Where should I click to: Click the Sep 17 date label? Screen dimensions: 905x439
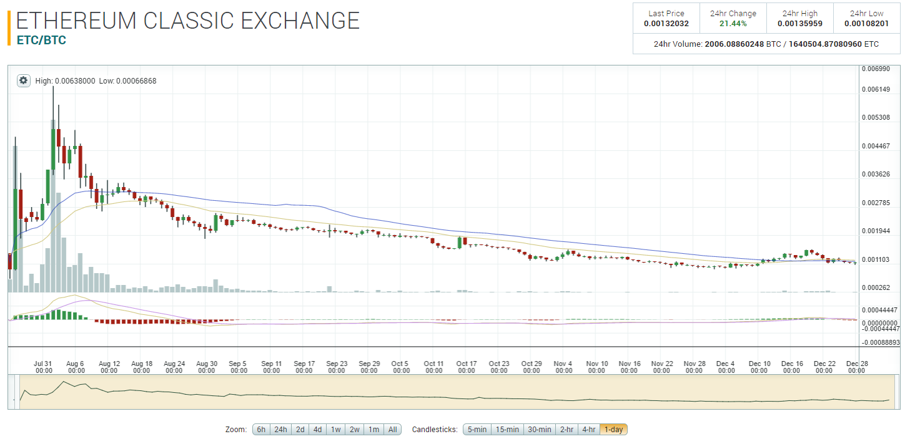[x=304, y=367]
